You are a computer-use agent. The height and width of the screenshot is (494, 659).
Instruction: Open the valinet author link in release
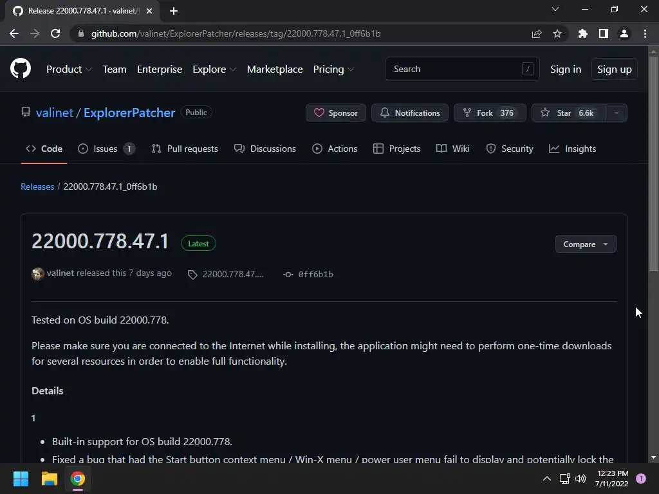(60, 273)
